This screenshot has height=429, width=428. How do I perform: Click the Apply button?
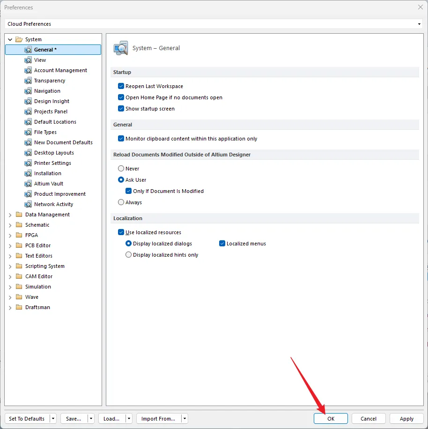coord(406,419)
